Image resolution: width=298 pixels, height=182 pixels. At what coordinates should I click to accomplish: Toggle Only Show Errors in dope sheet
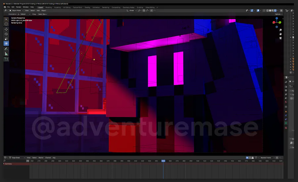tap(253, 158)
